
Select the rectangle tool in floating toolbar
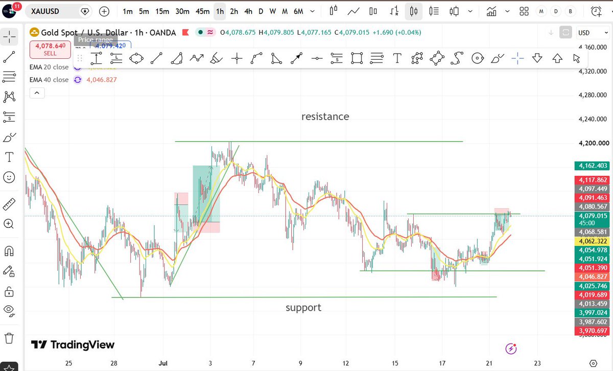[357, 59]
